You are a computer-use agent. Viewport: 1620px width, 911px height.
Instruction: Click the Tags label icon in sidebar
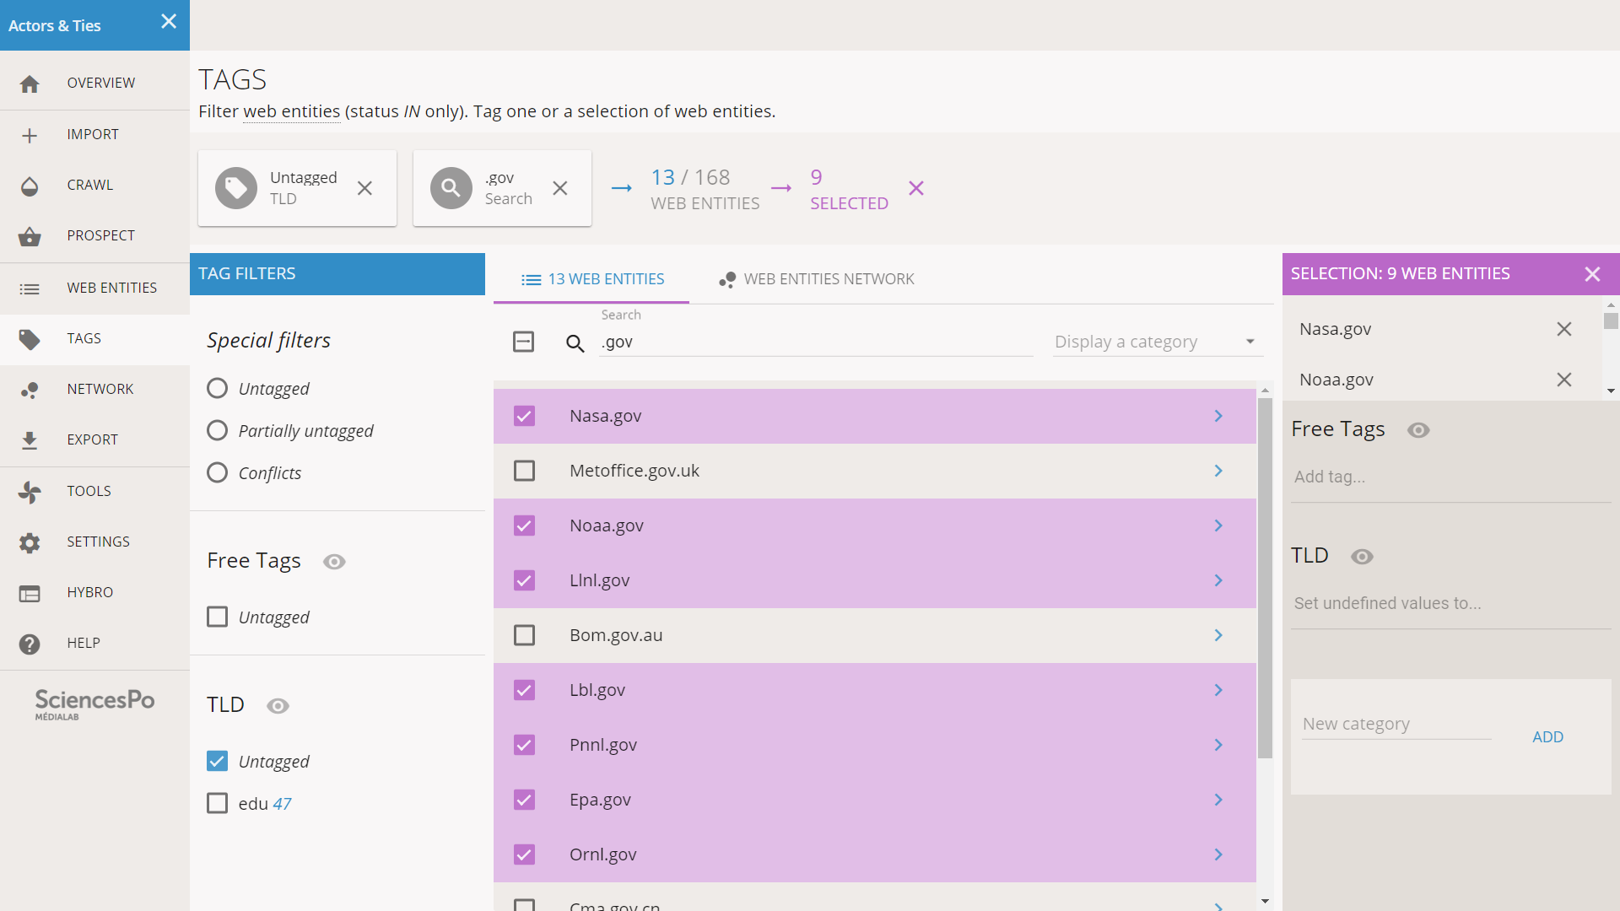(x=30, y=339)
